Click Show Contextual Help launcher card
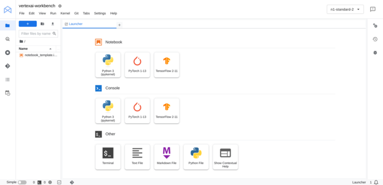The width and height of the screenshot is (383, 185). pyautogui.click(x=225, y=157)
